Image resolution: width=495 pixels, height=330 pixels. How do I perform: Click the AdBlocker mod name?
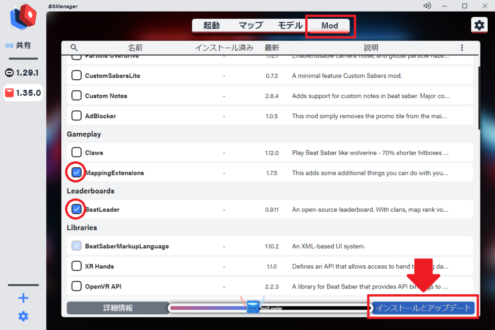101,116
